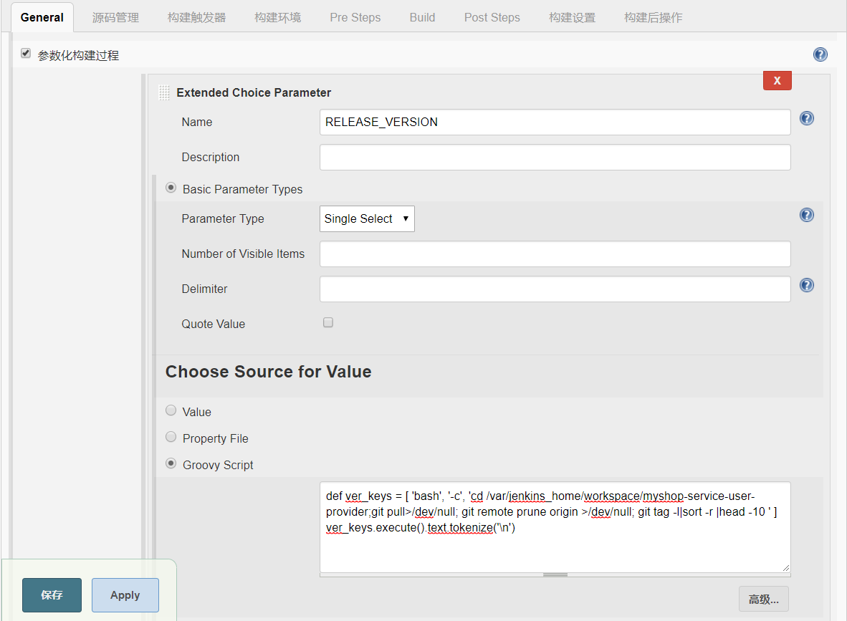
Task: Click help icon beside 参数化构建过程
Action: (x=820, y=55)
